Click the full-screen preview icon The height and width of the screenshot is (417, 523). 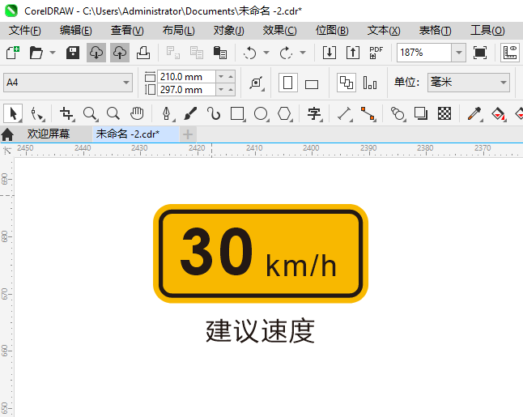pyautogui.click(x=479, y=53)
